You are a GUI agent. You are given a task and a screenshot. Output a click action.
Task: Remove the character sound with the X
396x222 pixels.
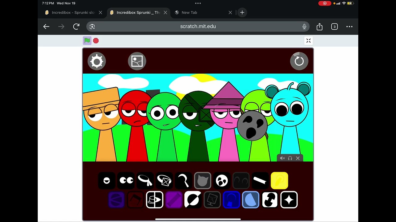298,158
